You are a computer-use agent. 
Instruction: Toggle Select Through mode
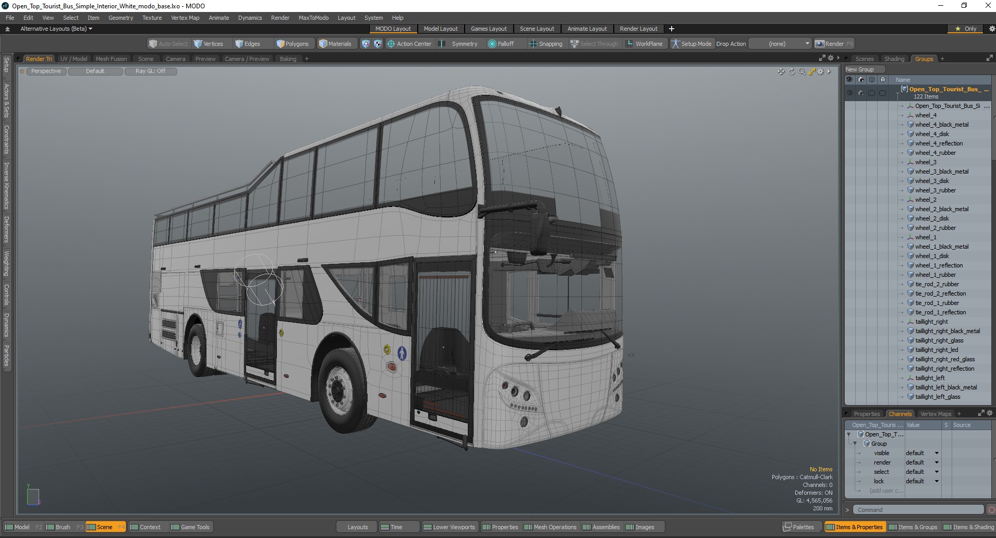pyautogui.click(x=594, y=44)
